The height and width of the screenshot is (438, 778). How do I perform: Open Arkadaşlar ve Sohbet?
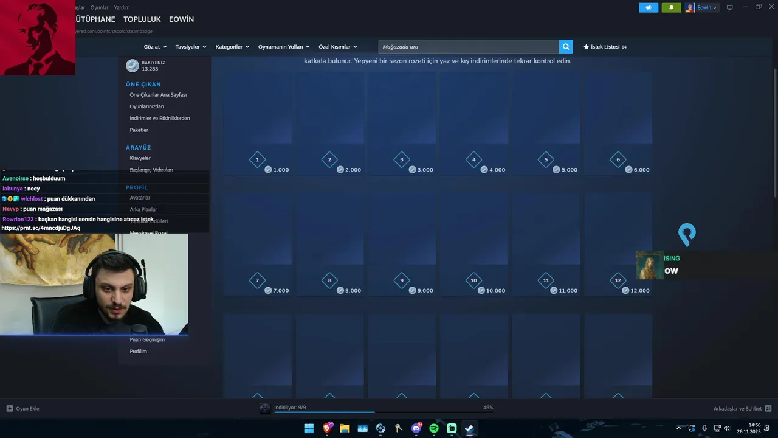[x=742, y=408]
